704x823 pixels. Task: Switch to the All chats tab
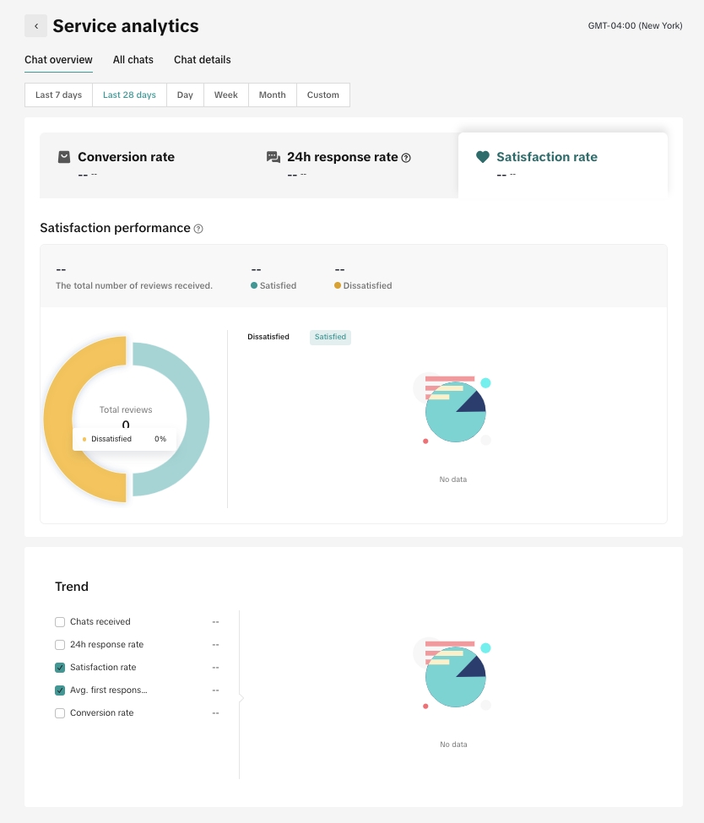pos(133,60)
